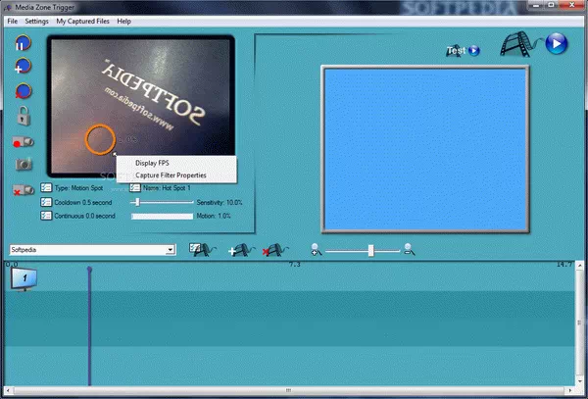Select clip 1 thumbnail on the timeline
588x399 pixels.
(x=23, y=279)
